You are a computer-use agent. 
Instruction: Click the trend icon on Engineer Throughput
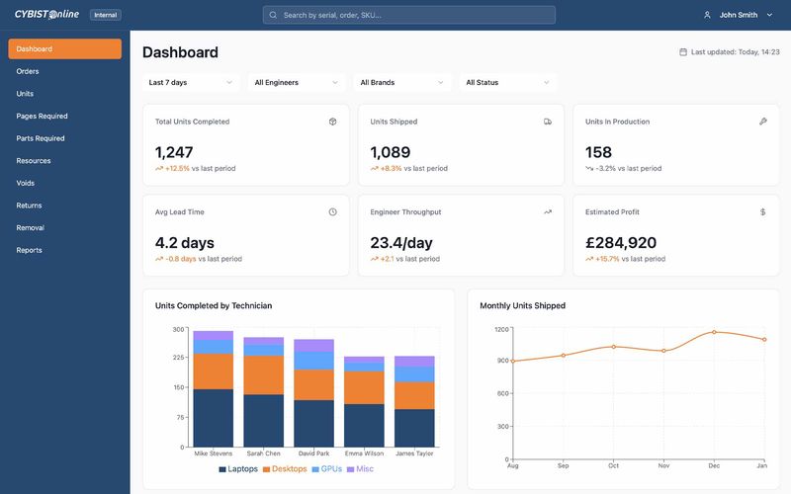pyautogui.click(x=548, y=212)
